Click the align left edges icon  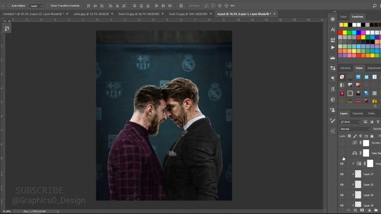click(110, 5)
